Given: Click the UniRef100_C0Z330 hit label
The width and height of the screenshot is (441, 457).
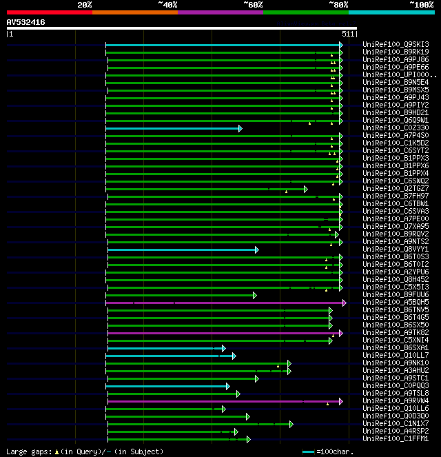Looking at the screenshot, I should pyautogui.click(x=396, y=128).
